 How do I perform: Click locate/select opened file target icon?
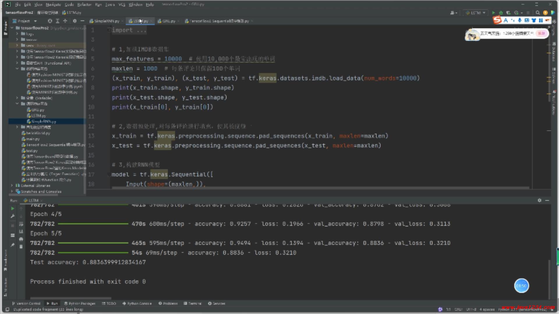coord(50,21)
